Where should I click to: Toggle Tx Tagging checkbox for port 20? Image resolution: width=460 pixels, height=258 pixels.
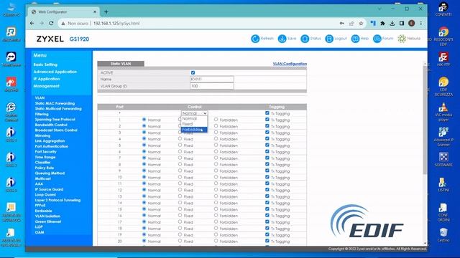[267, 241]
